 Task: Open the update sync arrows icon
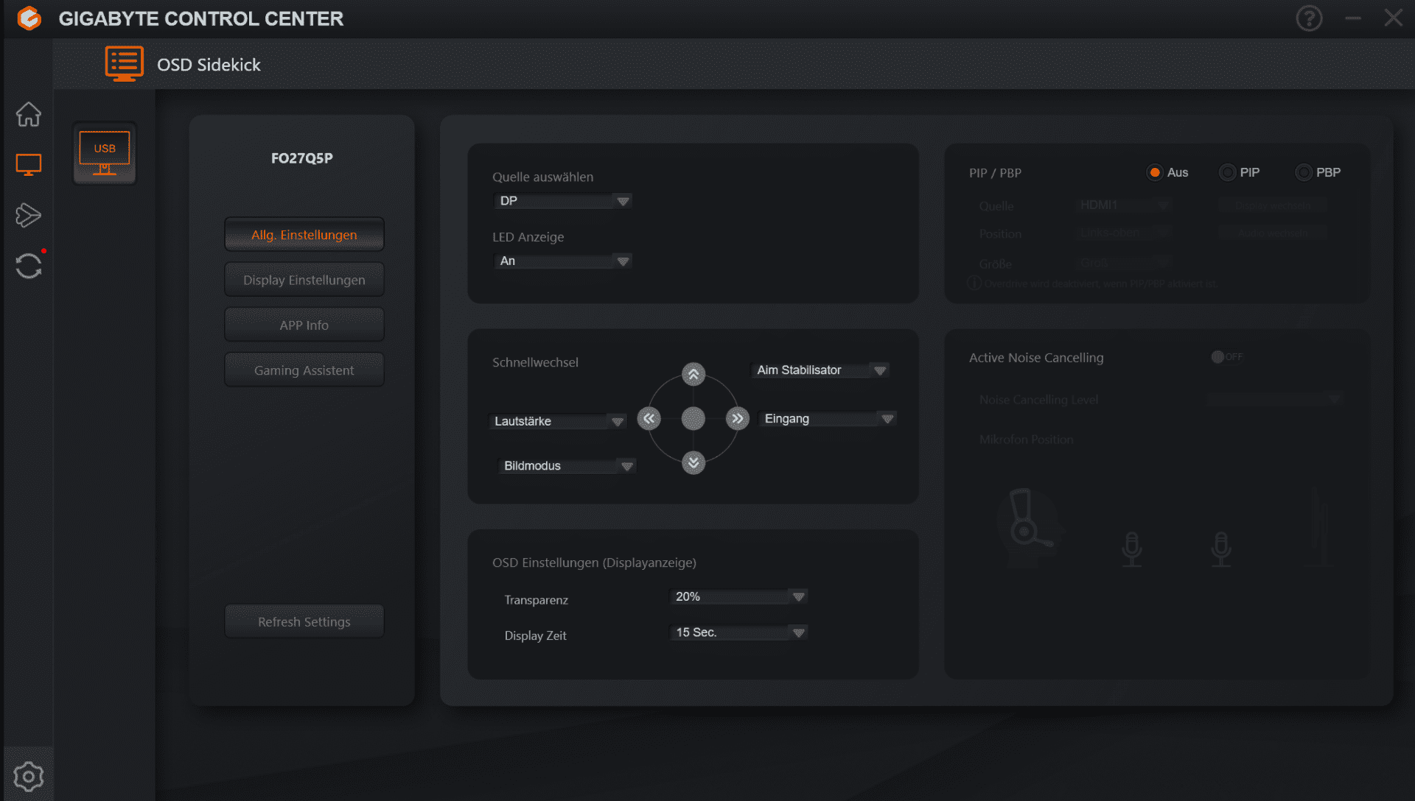[28, 266]
